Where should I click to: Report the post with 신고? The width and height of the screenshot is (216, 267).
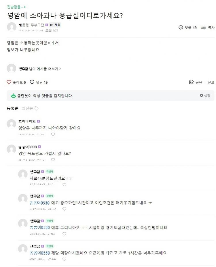pyautogui.click(x=211, y=82)
